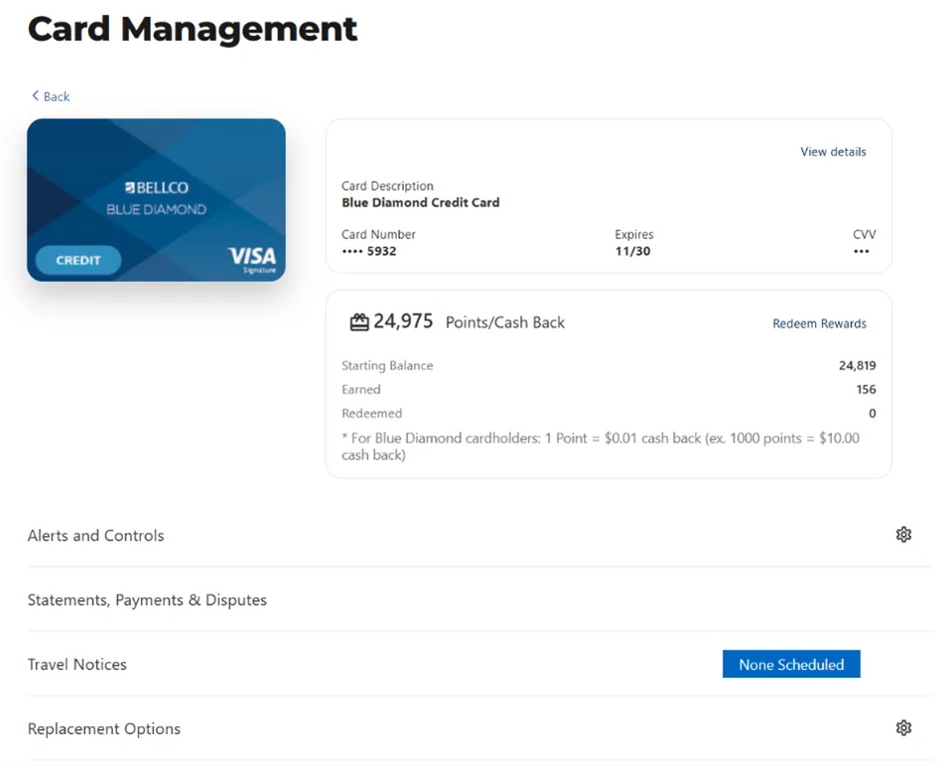Click the Blue Diamond Credit Card description

(420, 202)
